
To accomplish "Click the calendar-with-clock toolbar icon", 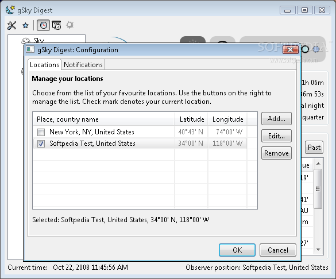I will pyautogui.click(x=56, y=25).
